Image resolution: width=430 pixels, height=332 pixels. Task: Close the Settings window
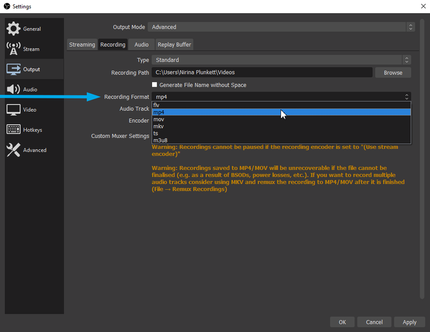(x=423, y=6)
